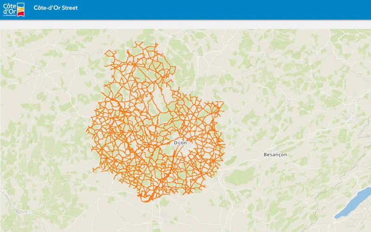Image resolution: width=371 pixels, height=232 pixels.
Task: Click the Dijon city label on map
Action: point(180,143)
